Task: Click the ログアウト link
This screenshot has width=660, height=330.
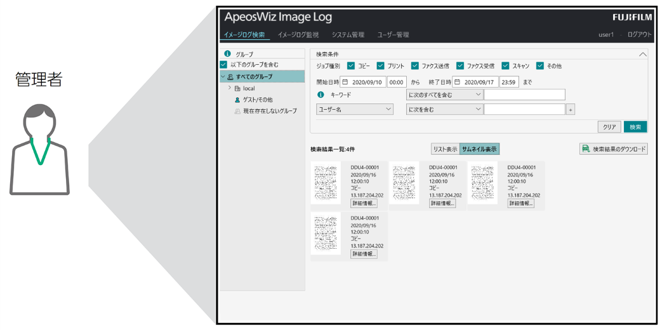Action: tap(640, 35)
